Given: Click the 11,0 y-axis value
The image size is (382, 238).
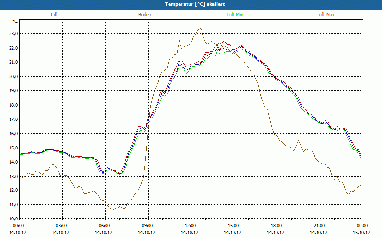Looking at the screenshot, I should coord(13,205).
